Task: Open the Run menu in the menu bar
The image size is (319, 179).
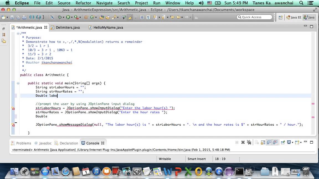Action: pyautogui.click(x=157, y=3)
